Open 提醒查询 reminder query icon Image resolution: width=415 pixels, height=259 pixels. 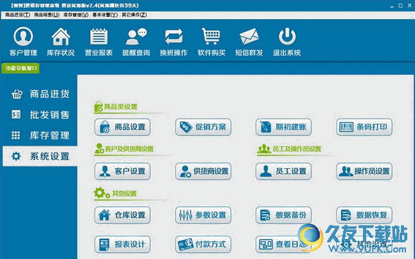click(136, 42)
